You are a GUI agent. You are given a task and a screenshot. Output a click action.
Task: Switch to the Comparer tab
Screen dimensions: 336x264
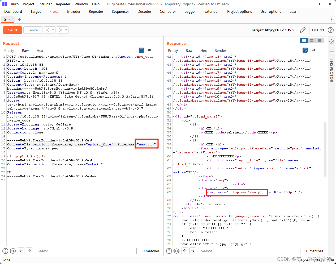click(x=168, y=11)
